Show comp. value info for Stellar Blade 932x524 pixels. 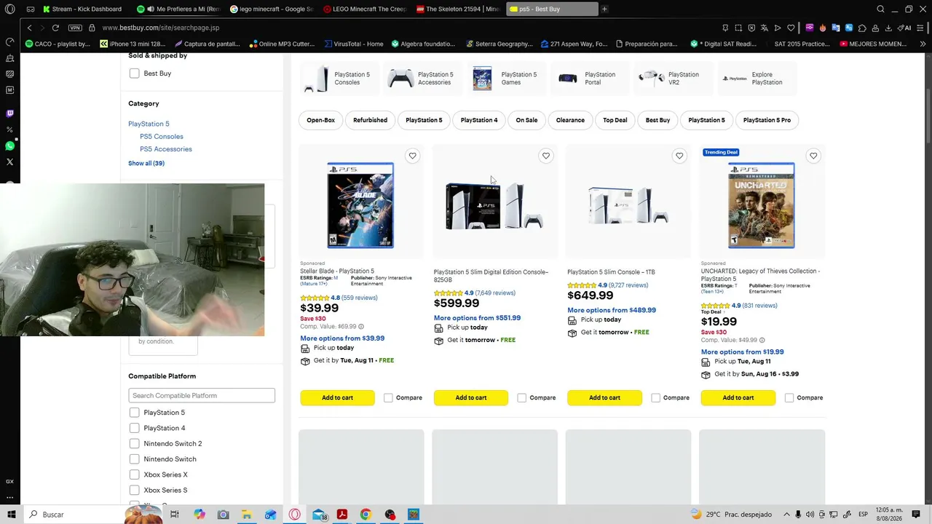[360, 327]
